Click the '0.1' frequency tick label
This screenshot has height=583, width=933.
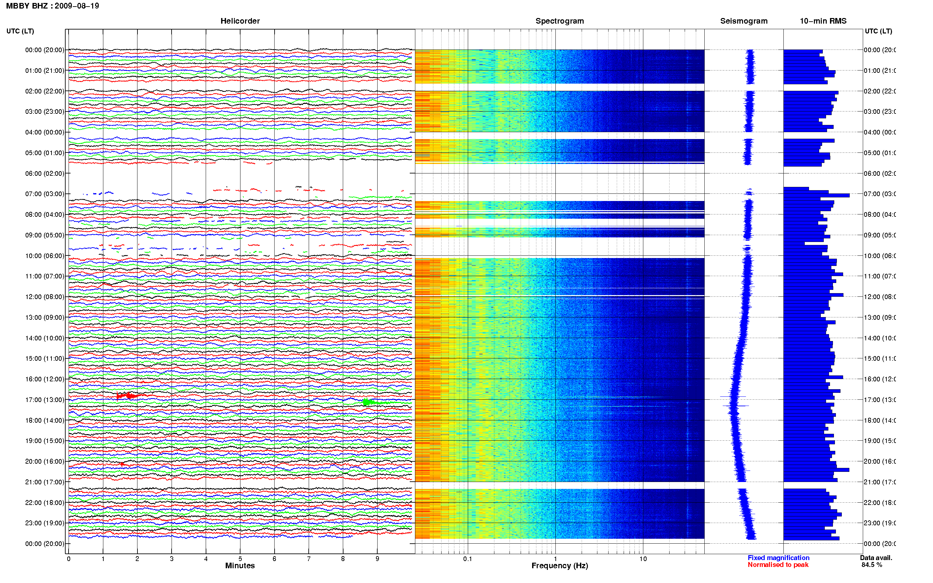(467, 559)
